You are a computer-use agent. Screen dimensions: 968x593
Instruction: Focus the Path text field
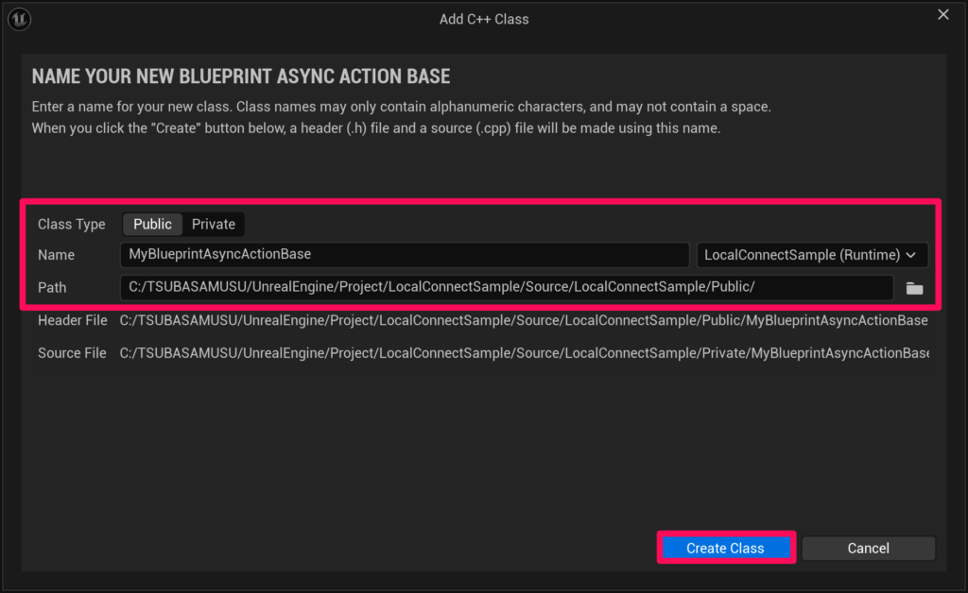coord(506,287)
